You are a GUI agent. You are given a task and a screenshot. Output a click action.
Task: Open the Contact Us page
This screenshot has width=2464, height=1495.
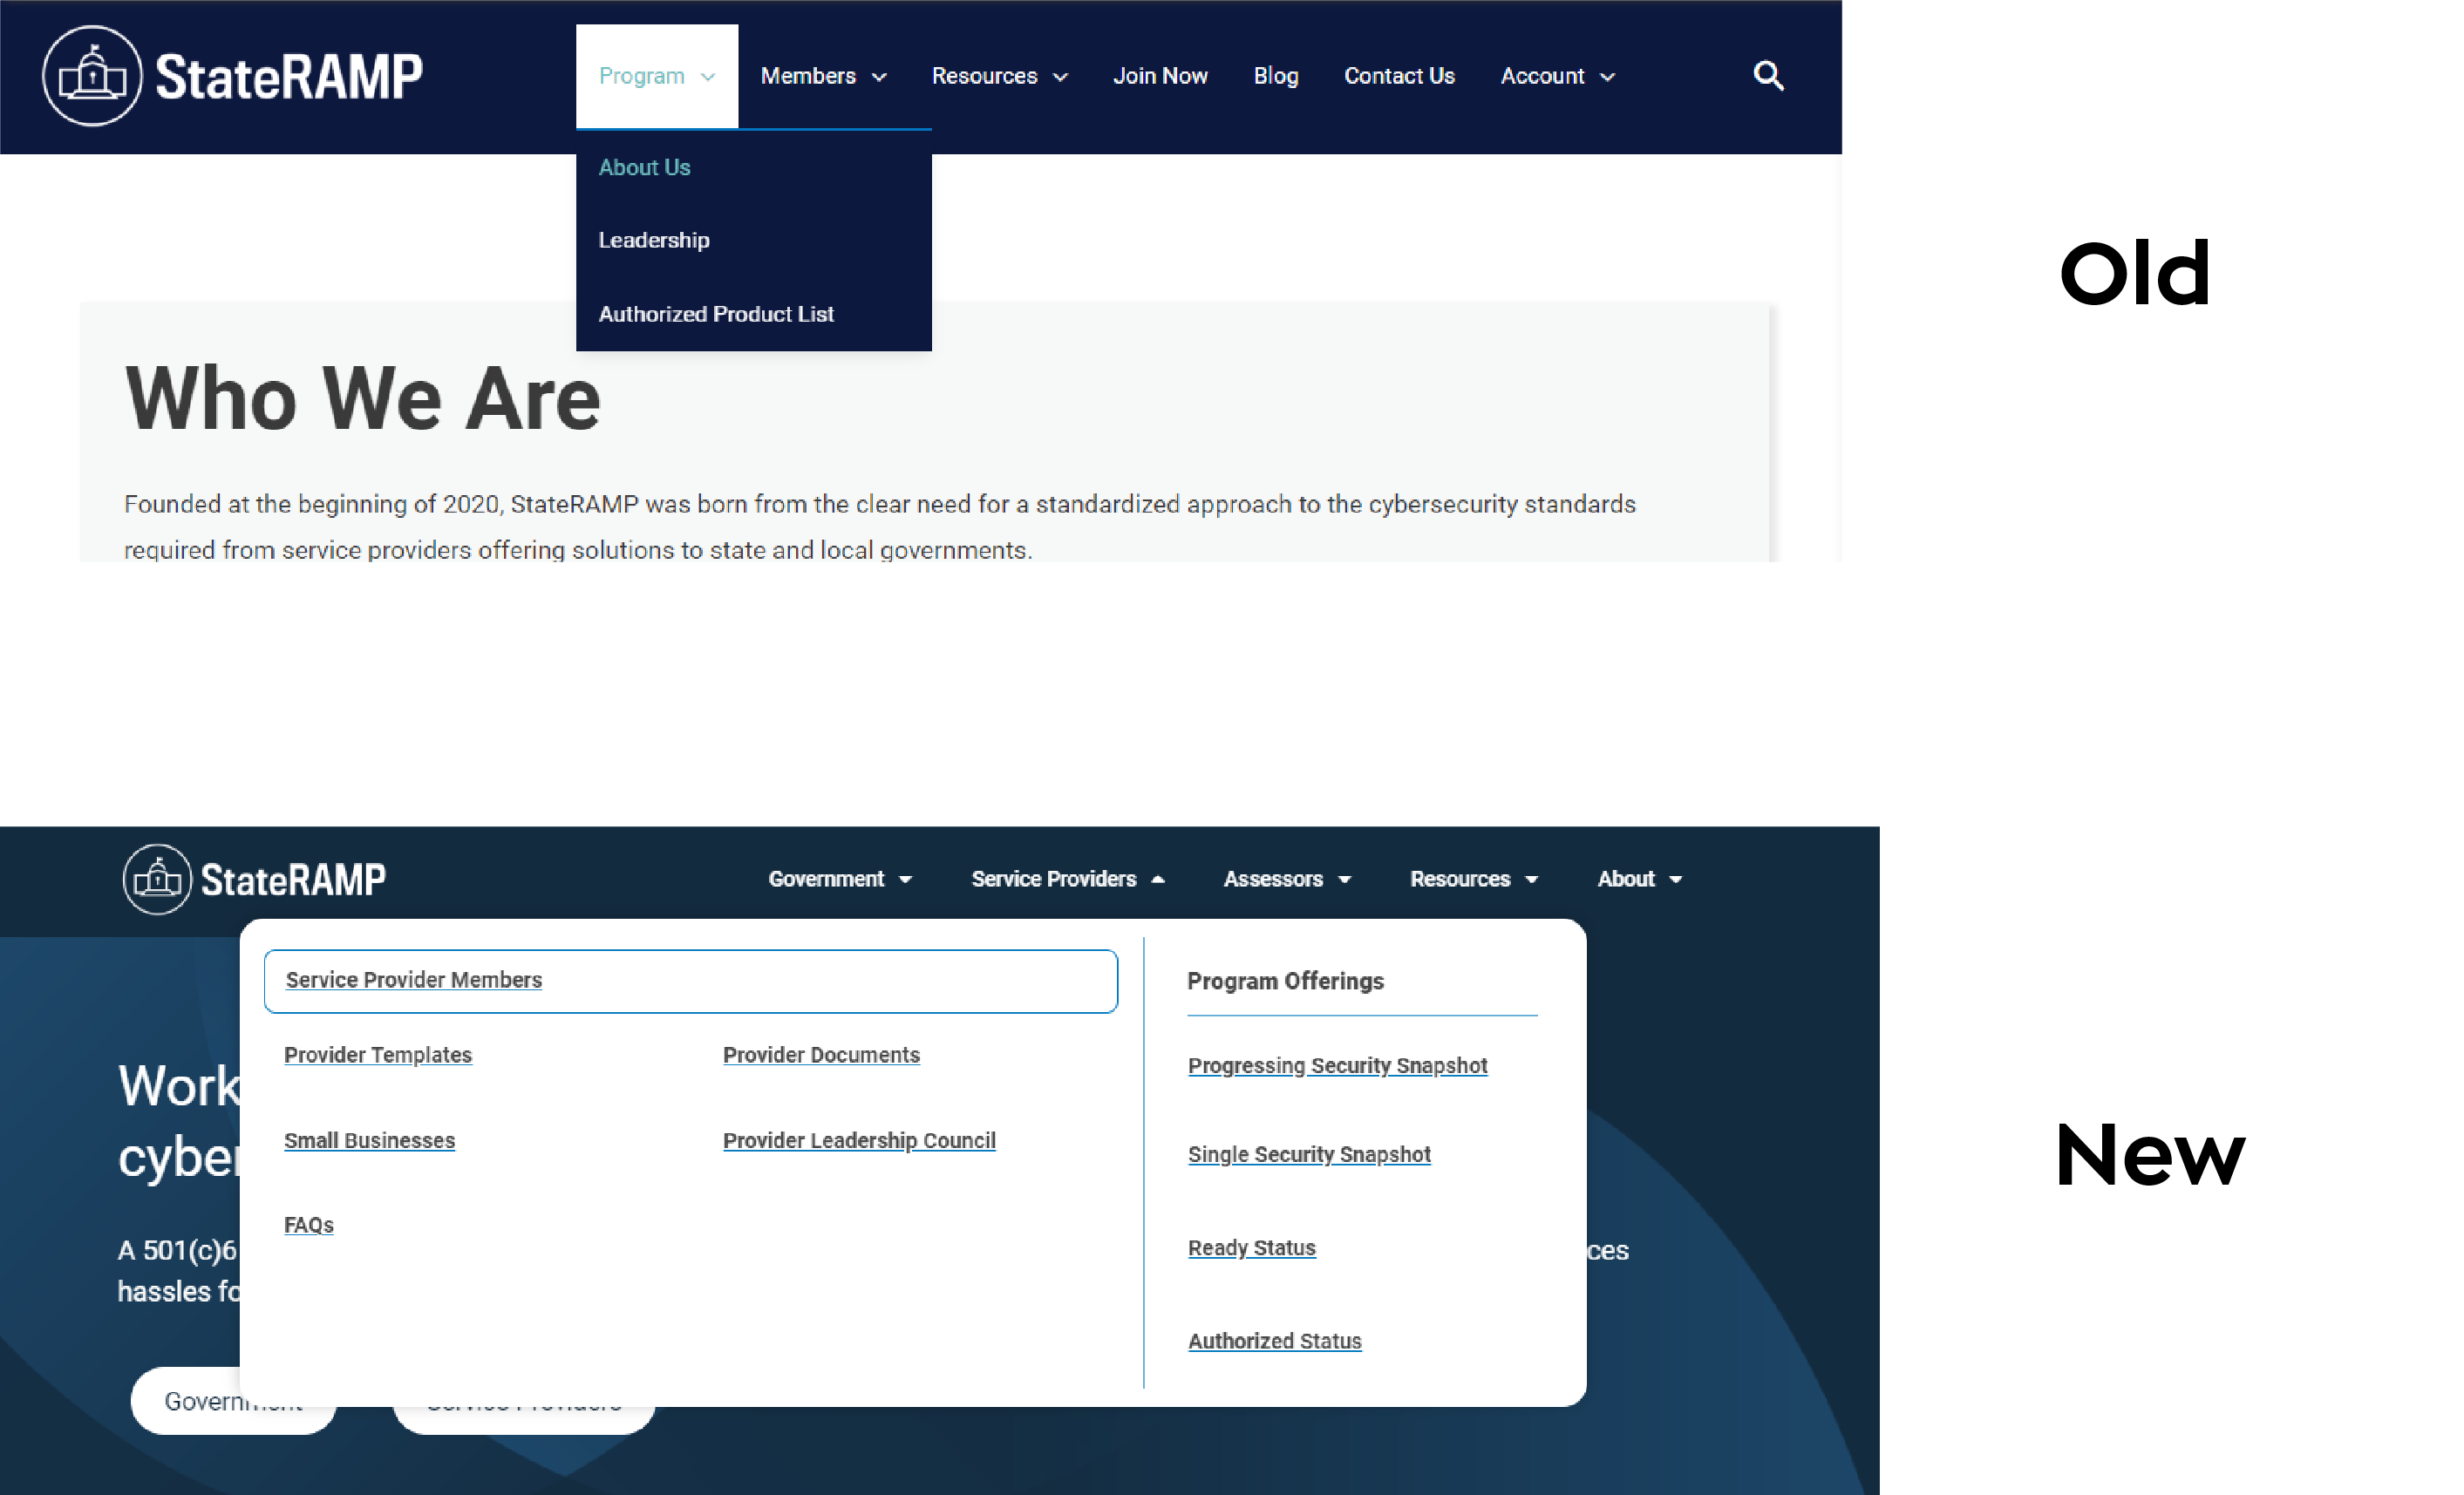click(x=1399, y=76)
